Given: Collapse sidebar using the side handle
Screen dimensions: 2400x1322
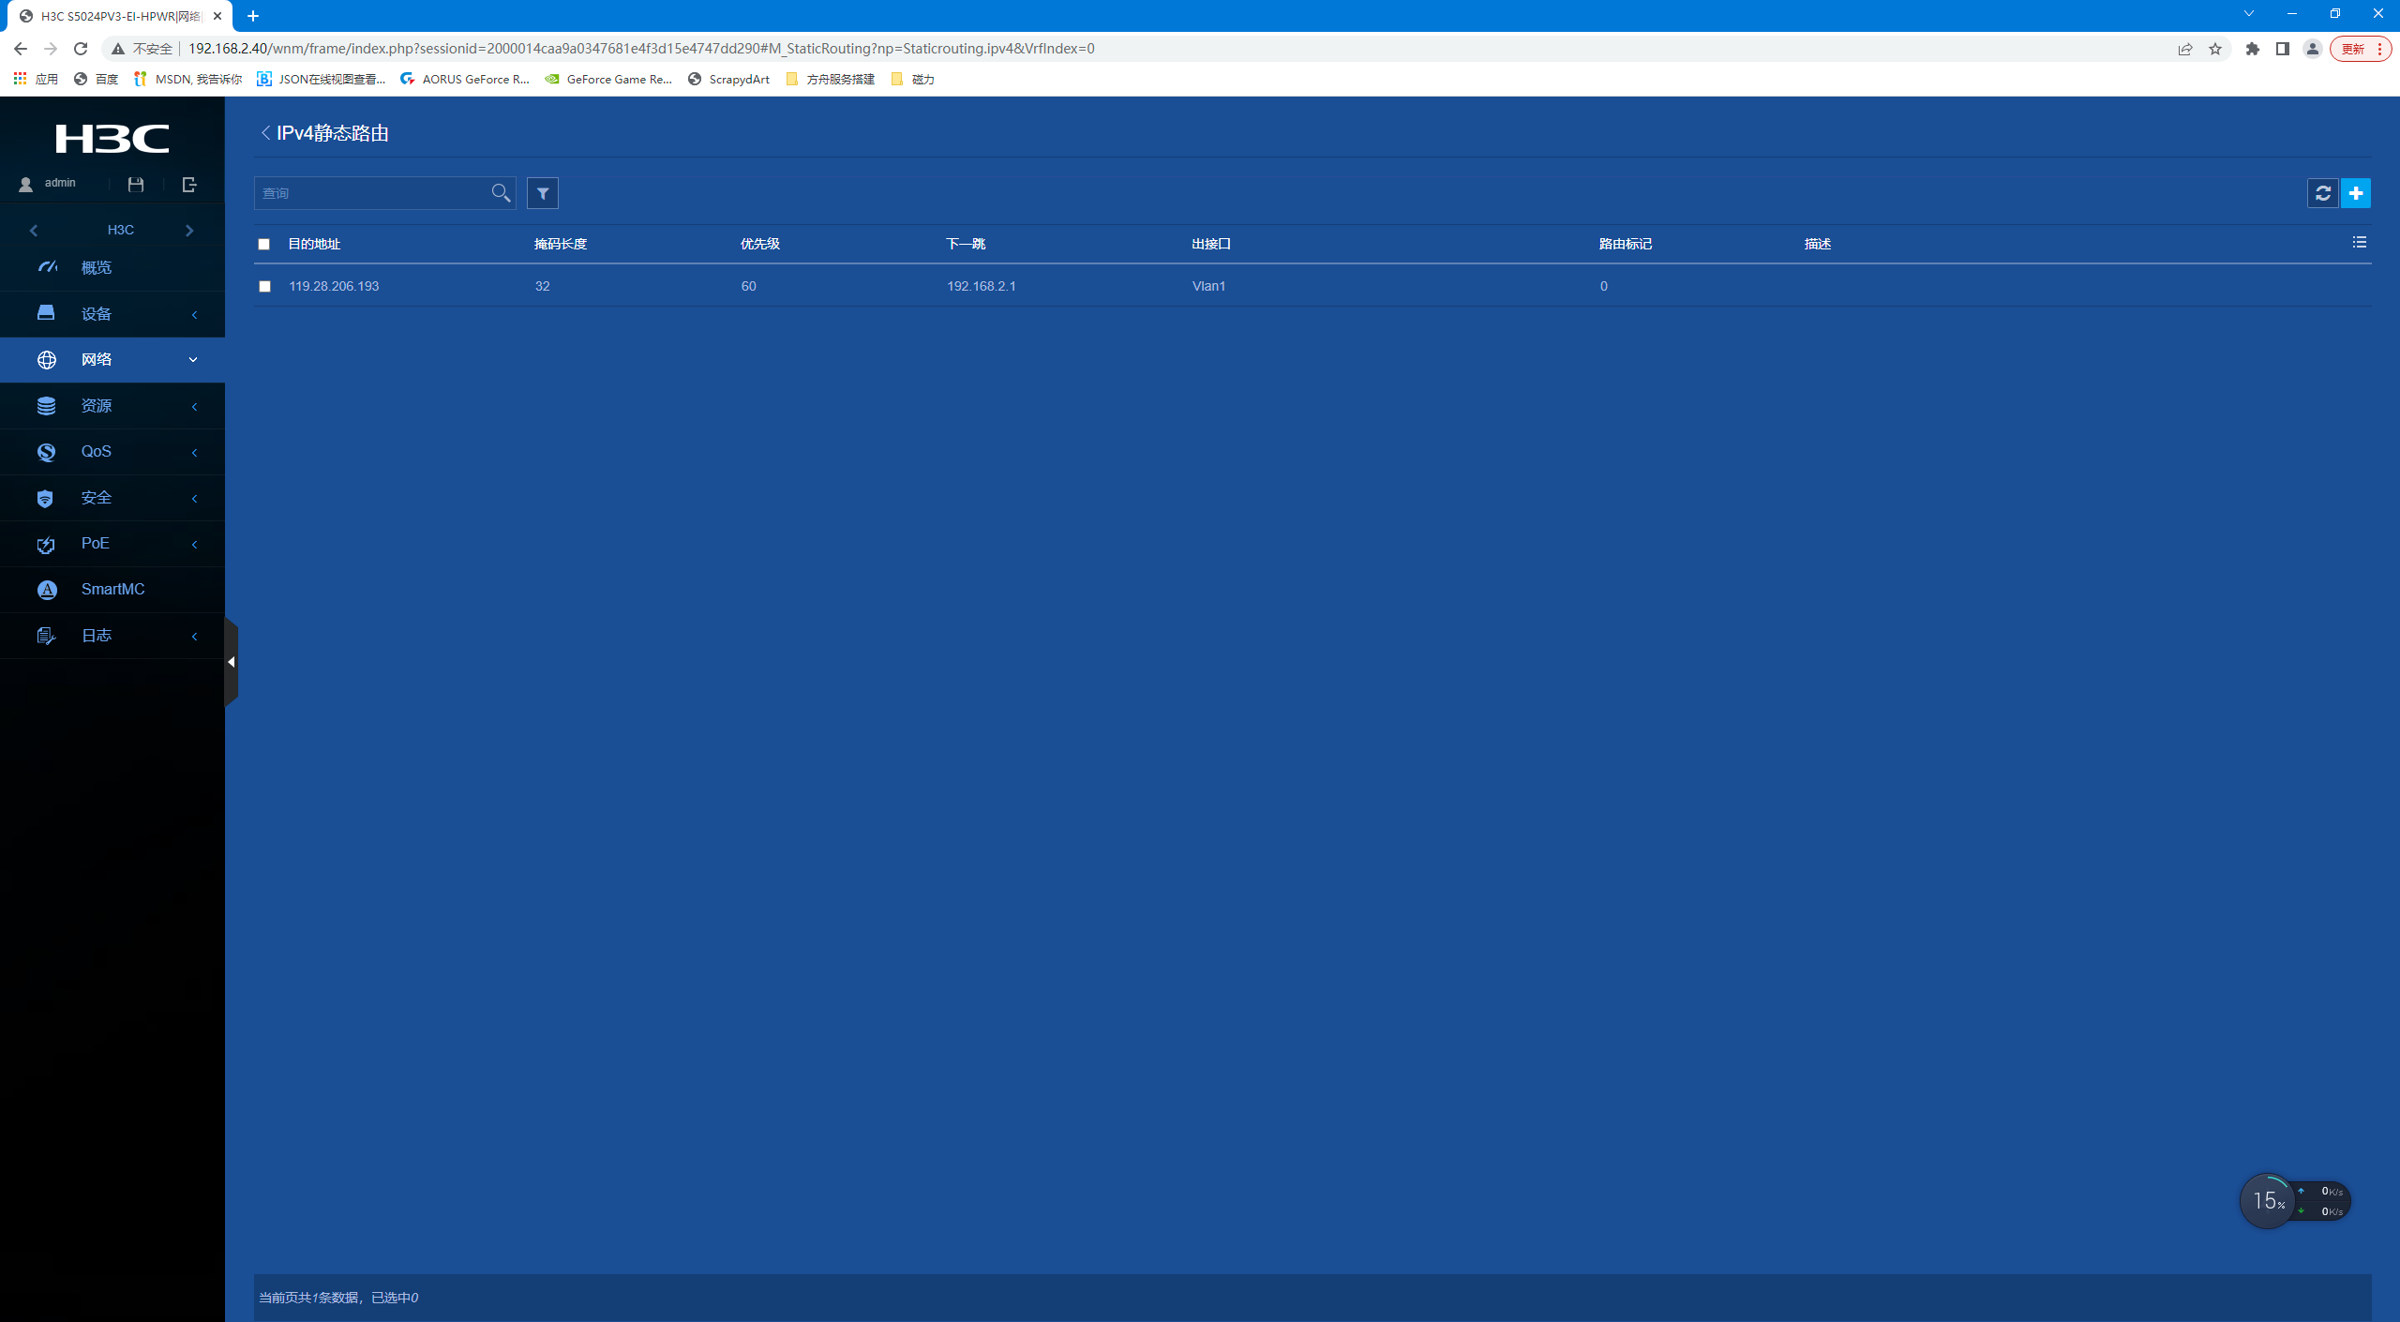Looking at the screenshot, I should (231, 662).
